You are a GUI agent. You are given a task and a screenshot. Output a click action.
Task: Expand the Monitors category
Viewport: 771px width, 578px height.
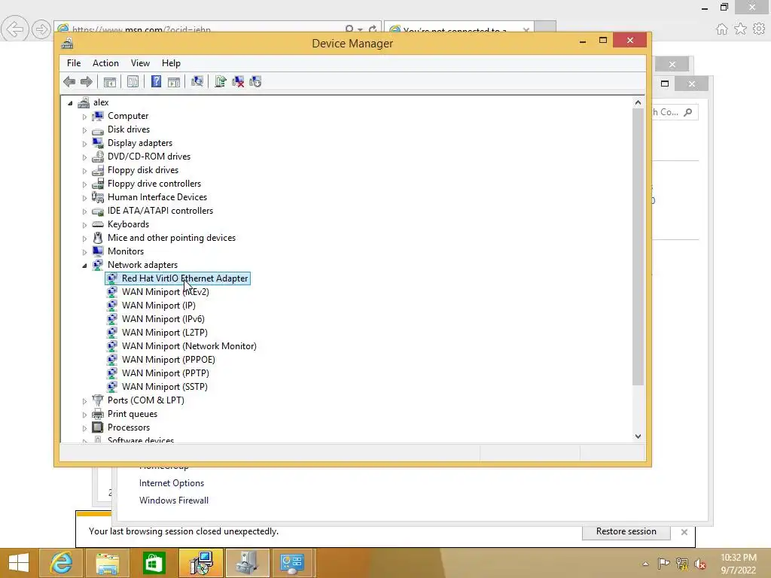click(84, 252)
